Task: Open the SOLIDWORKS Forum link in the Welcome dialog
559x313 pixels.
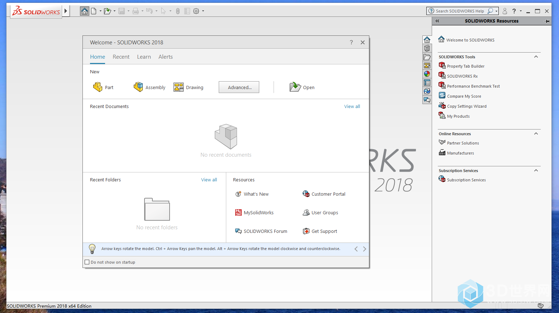Action: pos(261,231)
